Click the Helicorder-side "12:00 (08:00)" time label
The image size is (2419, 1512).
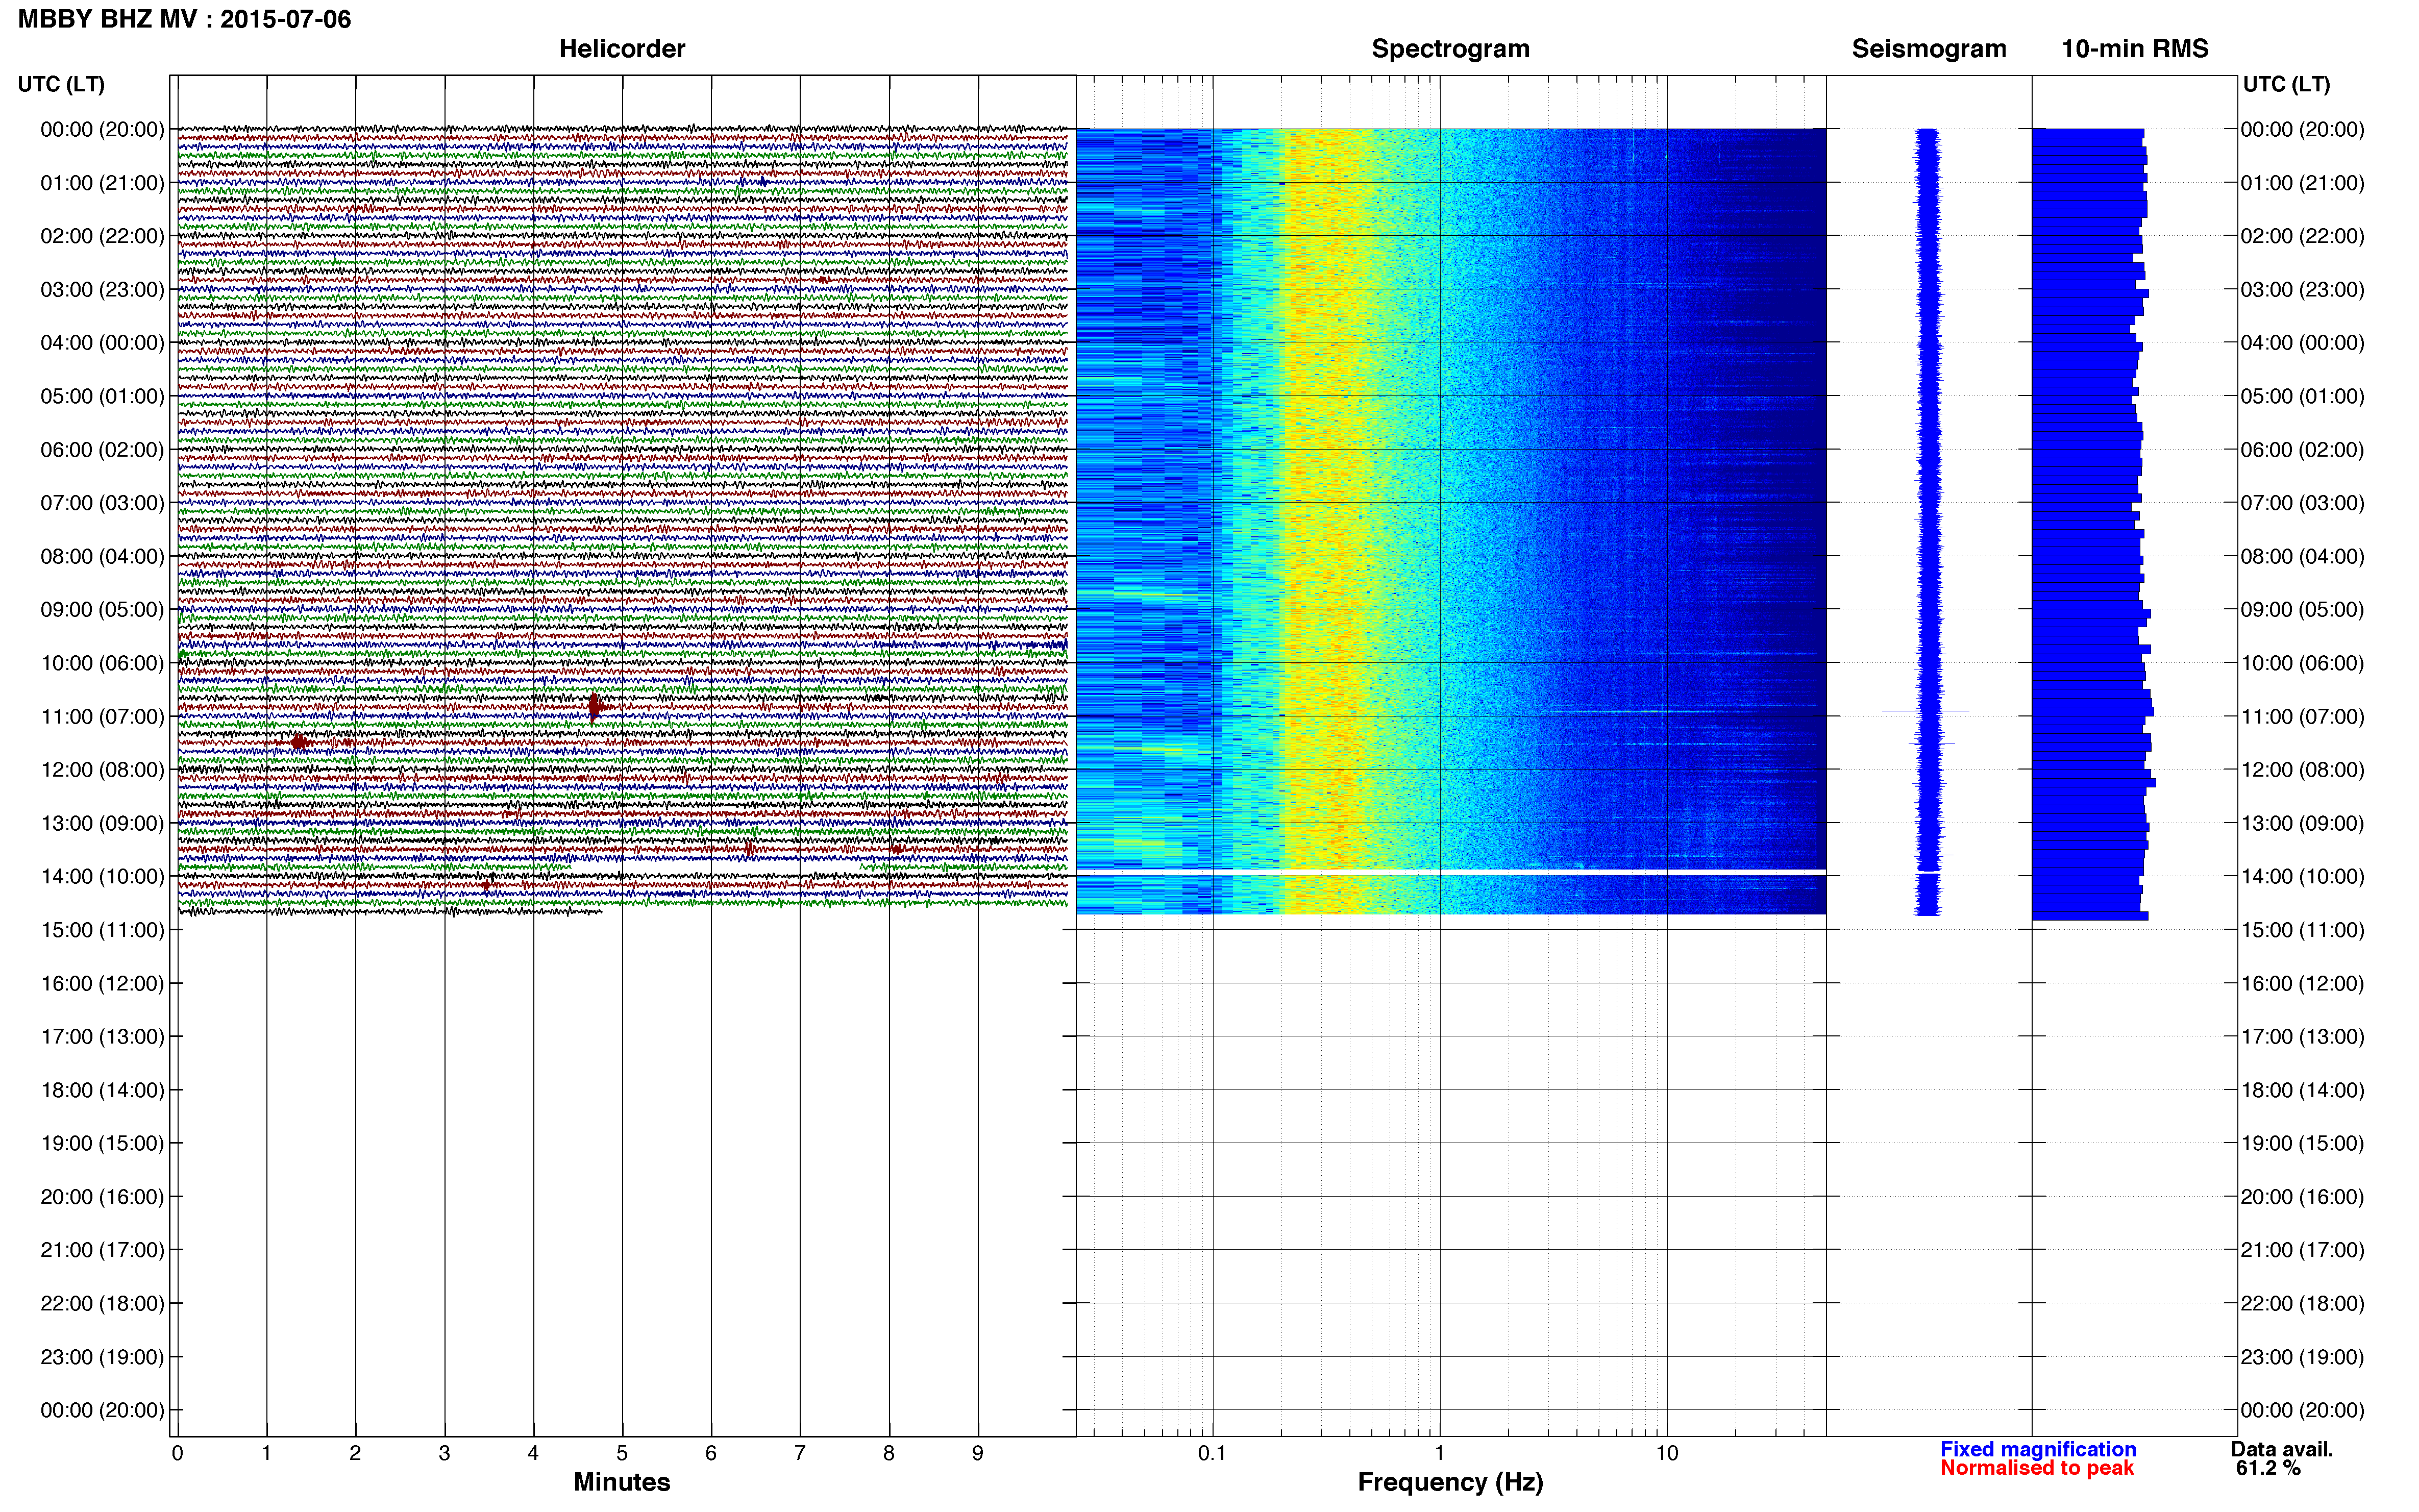(102, 770)
